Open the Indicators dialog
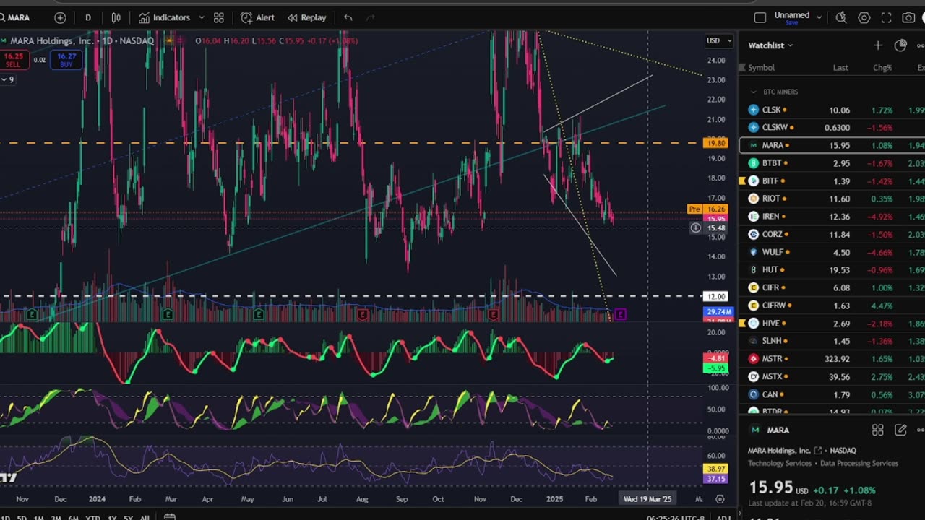The height and width of the screenshot is (520, 925). pyautogui.click(x=164, y=17)
